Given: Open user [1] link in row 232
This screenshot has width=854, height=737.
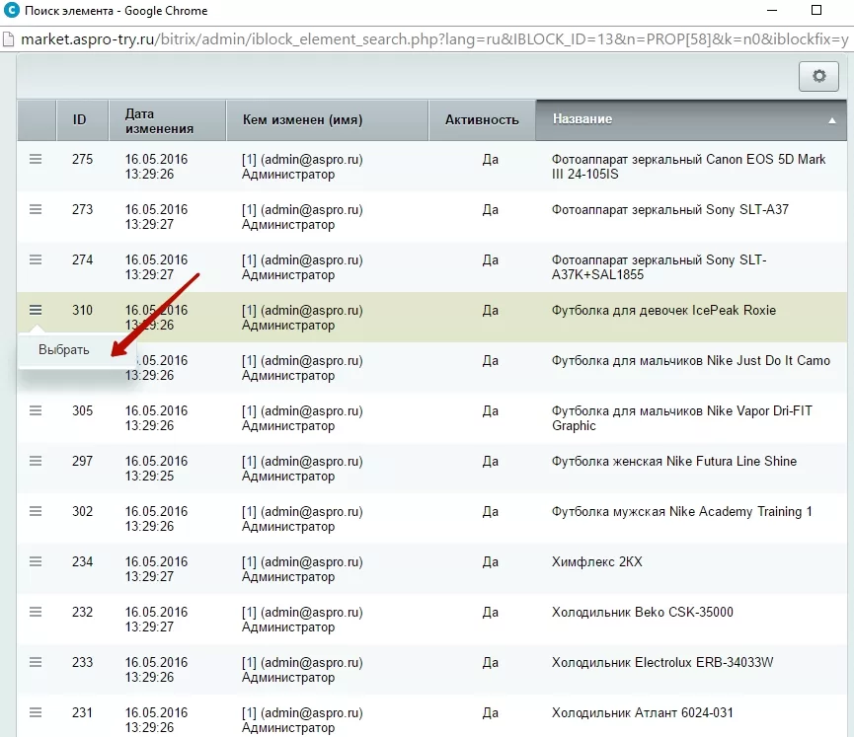Looking at the screenshot, I should tap(249, 613).
